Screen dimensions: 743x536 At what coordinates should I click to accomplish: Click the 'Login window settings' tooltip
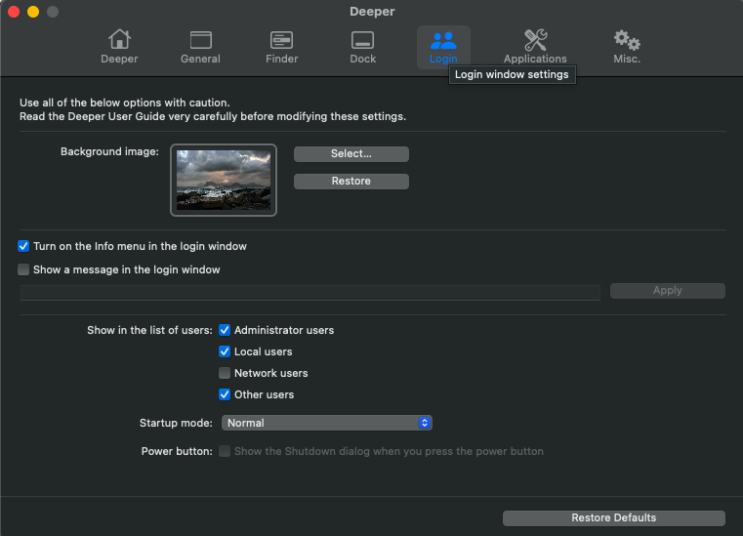coord(512,75)
